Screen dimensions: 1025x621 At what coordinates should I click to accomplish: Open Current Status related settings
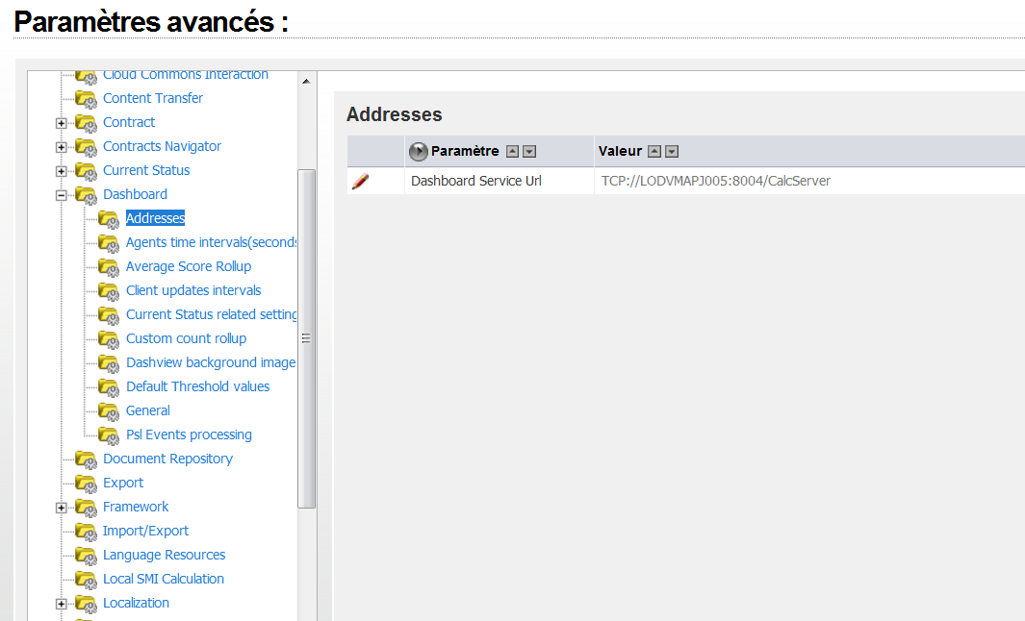[x=211, y=314]
